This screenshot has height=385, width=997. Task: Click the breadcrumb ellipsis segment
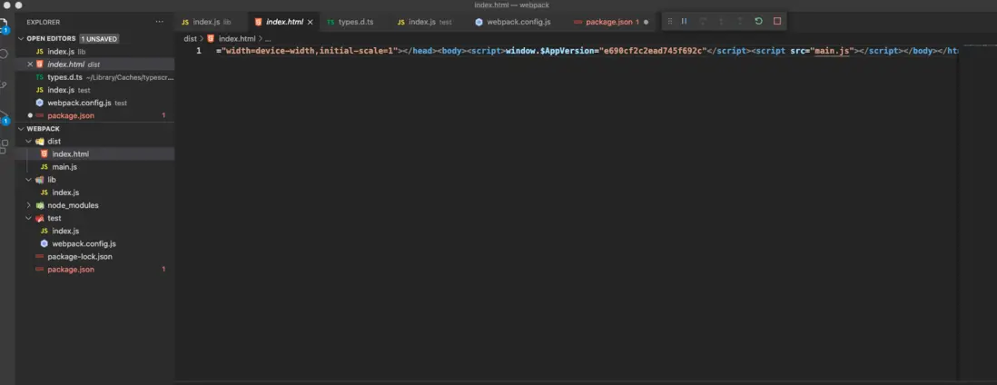pyautogui.click(x=268, y=38)
